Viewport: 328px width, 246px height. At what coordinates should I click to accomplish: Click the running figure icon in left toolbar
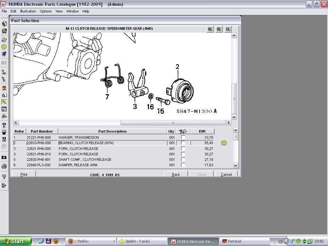pyautogui.click(x=4, y=54)
